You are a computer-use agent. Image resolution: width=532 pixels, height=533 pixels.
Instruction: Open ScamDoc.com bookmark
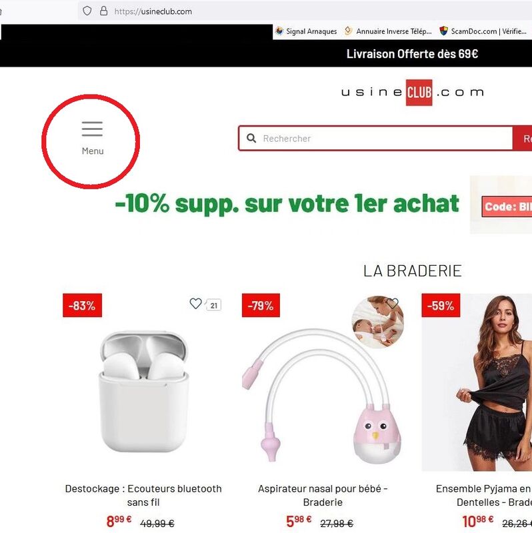pyautogui.click(x=483, y=31)
